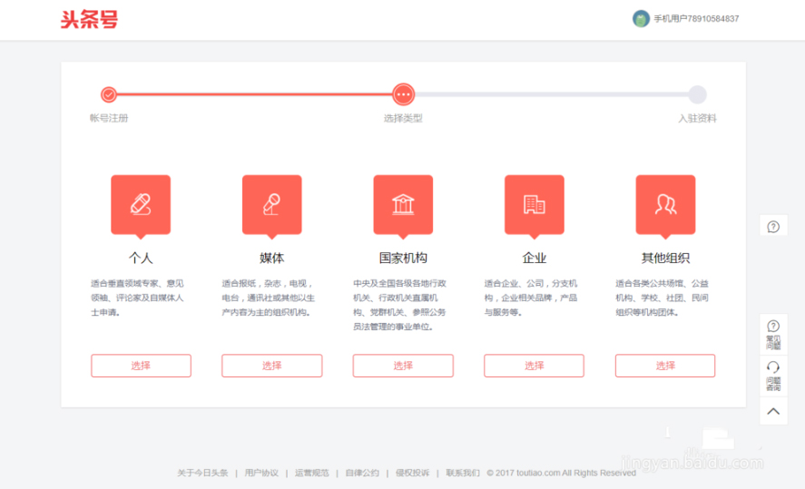
Task: Open the 用户协议 footer link
Action: click(x=261, y=473)
